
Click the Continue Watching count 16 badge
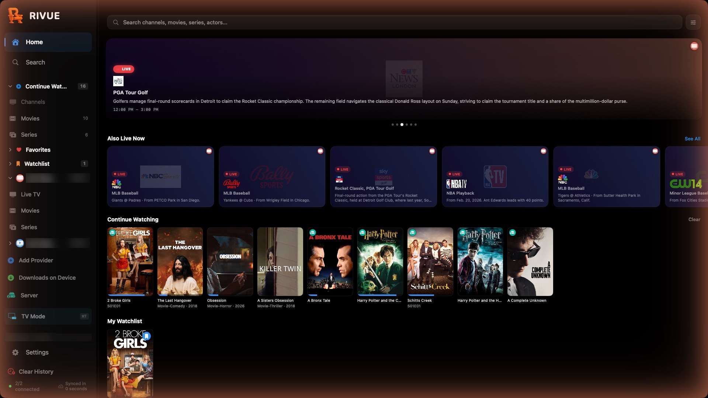[83, 86]
